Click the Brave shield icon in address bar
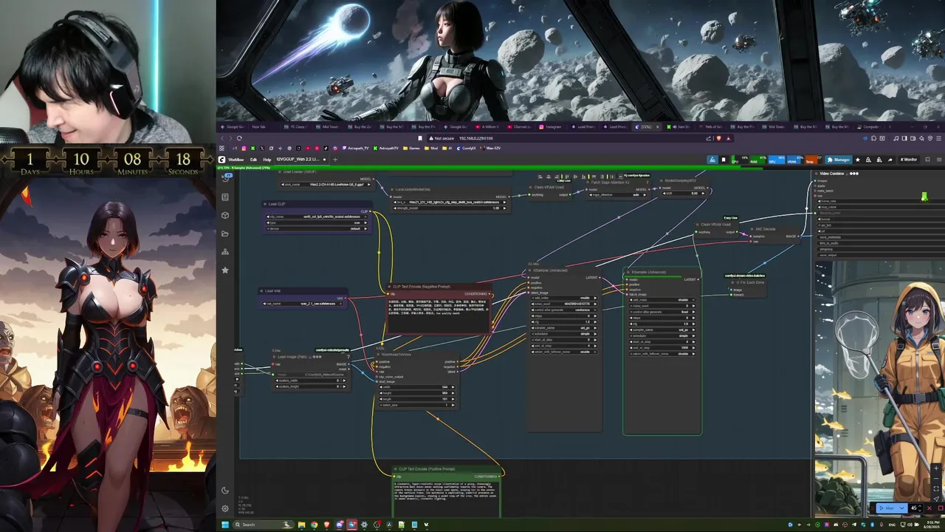 718,138
